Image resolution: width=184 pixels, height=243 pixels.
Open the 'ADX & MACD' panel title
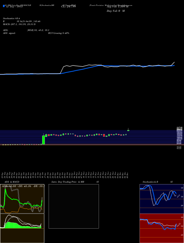pyautogui.click(x=12, y=182)
